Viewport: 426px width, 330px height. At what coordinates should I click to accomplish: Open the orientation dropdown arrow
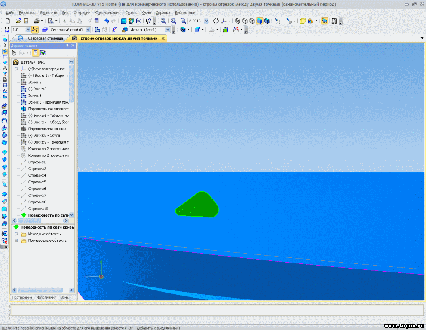click(x=229, y=21)
